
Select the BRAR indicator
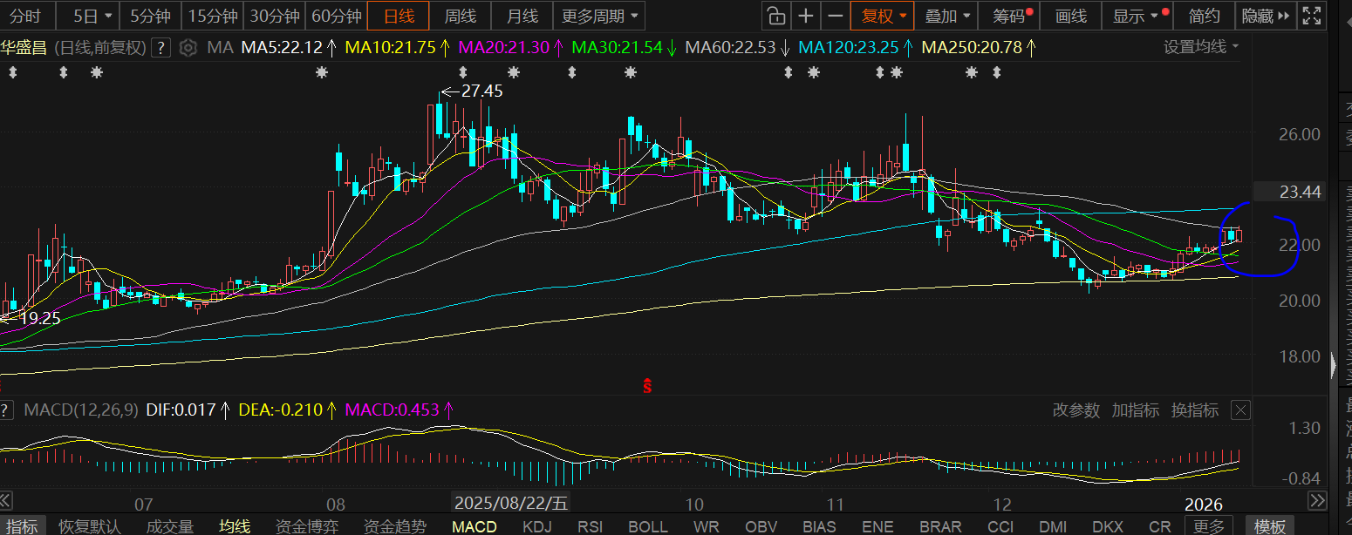pos(940,526)
